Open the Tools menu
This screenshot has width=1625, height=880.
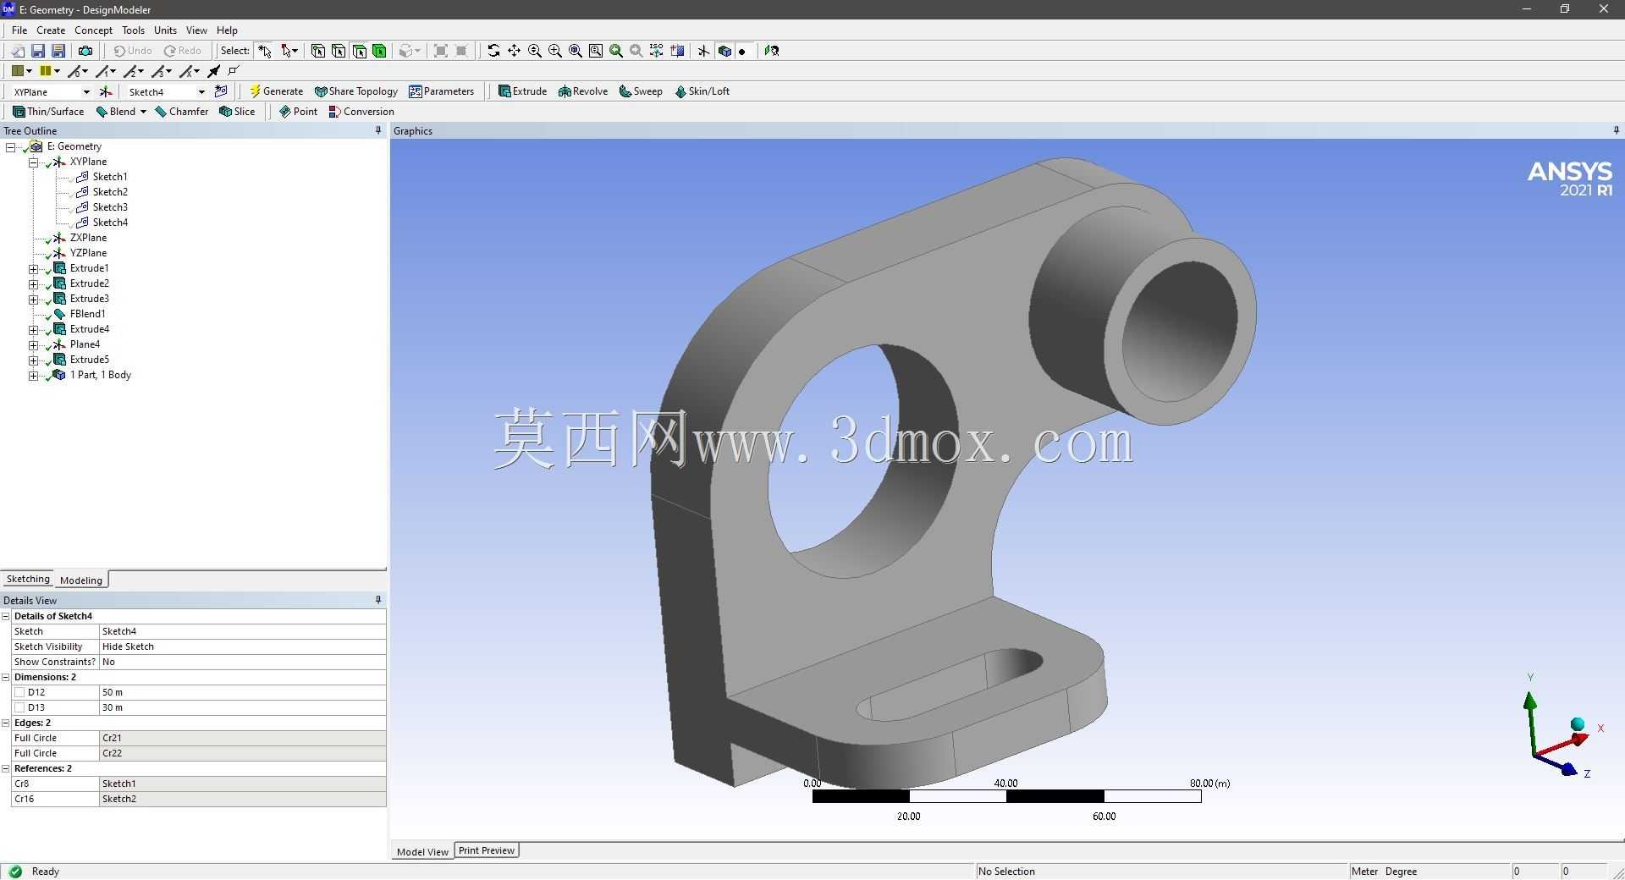point(133,30)
